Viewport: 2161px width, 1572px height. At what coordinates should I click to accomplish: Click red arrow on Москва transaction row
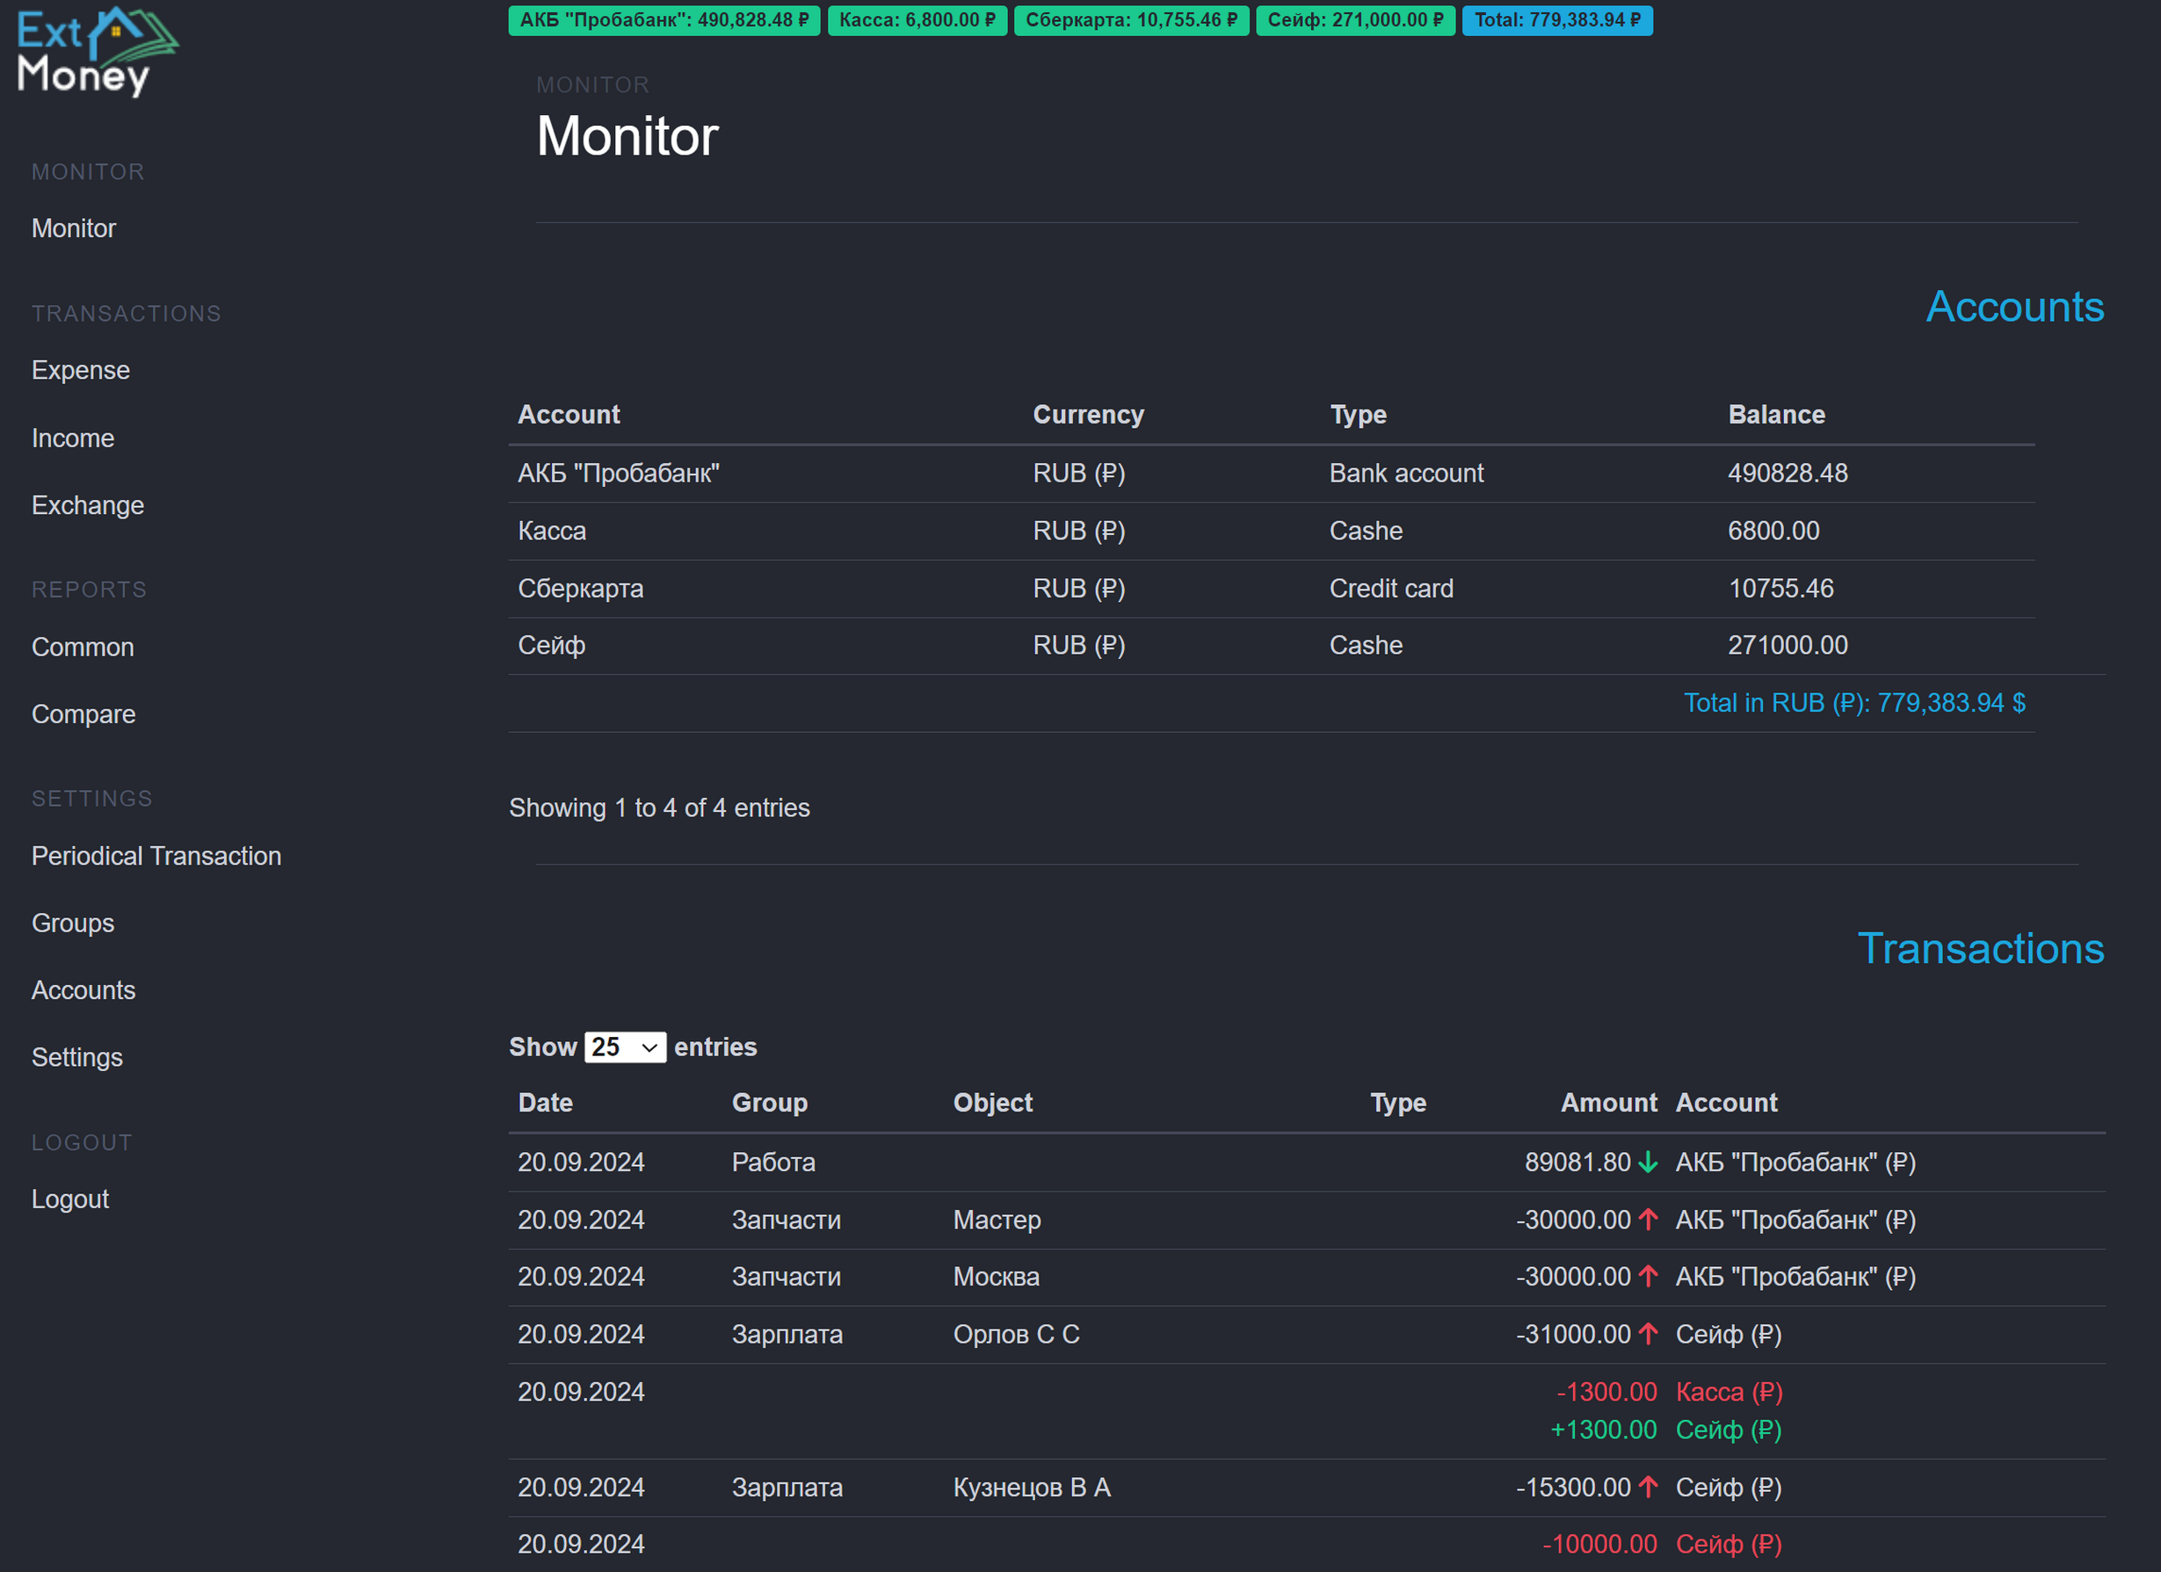[x=1648, y=1277]
